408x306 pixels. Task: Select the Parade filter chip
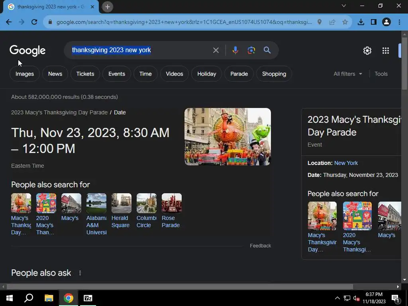pyautogui.click(x=239, y=74)
